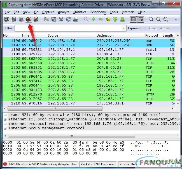Sort by the Protocol column header
Screen dimensions: 182x169
point(153,35)
